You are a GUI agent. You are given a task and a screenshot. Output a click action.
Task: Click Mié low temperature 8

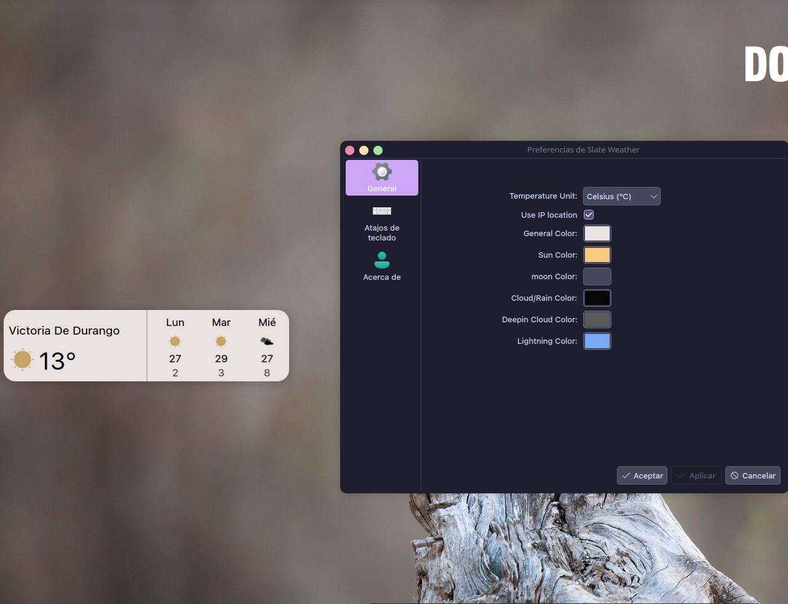[267, 373]
